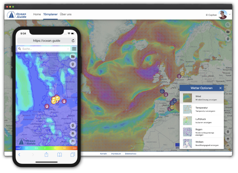Screen dimensions: 238x173
Task: Open the layers button on the phone map
Action: (x=73, y=134)
